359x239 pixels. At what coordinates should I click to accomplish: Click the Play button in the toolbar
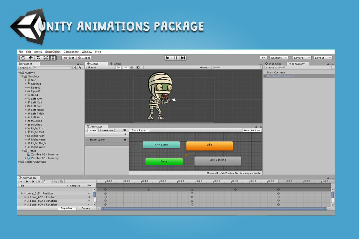(x=168, y=58)
